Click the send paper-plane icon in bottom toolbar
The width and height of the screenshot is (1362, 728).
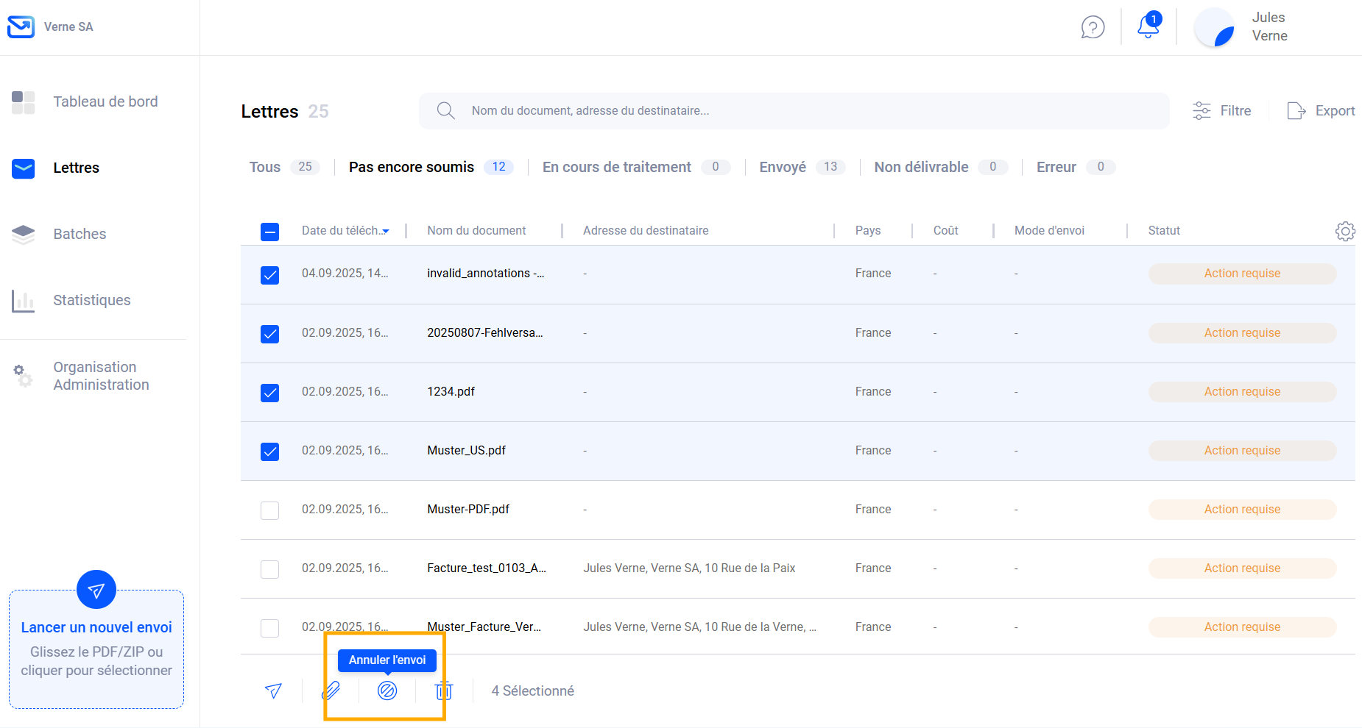tap(273, 690)
